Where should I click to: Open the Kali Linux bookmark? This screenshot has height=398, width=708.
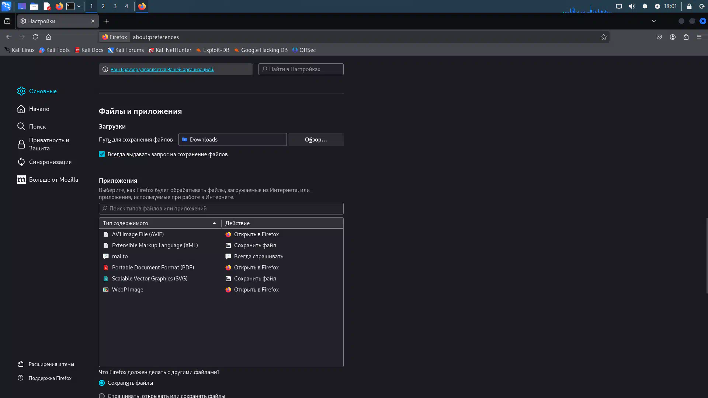tap(20, 50)
